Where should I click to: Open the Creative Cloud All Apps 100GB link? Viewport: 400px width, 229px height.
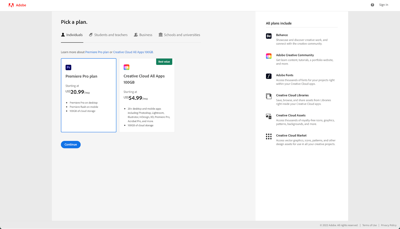133,52
